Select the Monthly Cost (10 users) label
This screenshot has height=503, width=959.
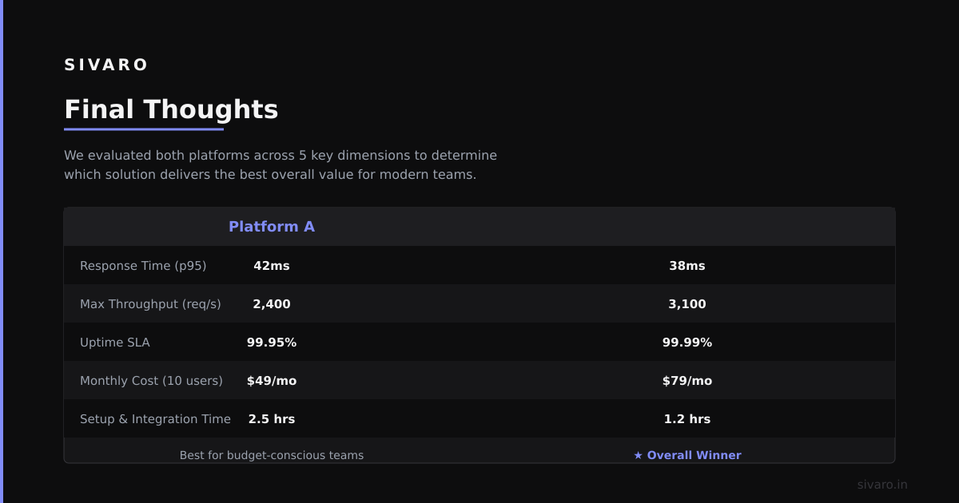coord(151,381)
